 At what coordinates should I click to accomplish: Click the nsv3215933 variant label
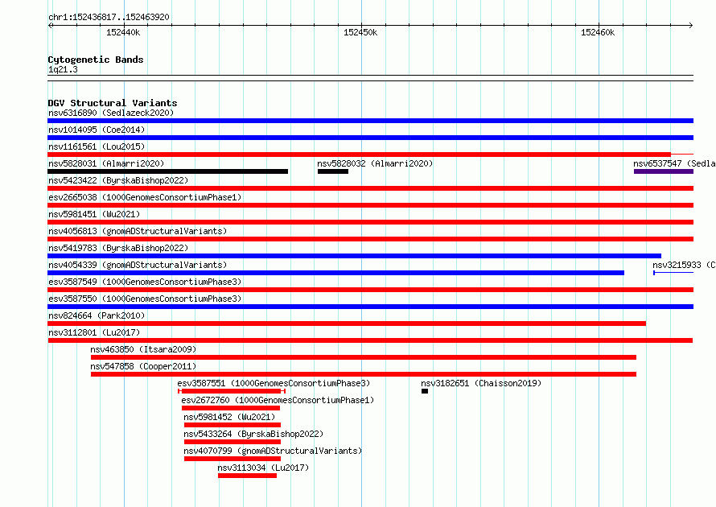pos(684,265)
